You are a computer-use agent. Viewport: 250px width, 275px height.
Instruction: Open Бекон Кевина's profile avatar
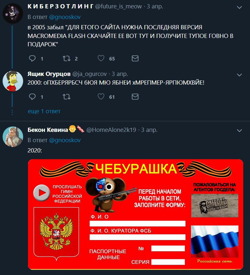point(13,137)
